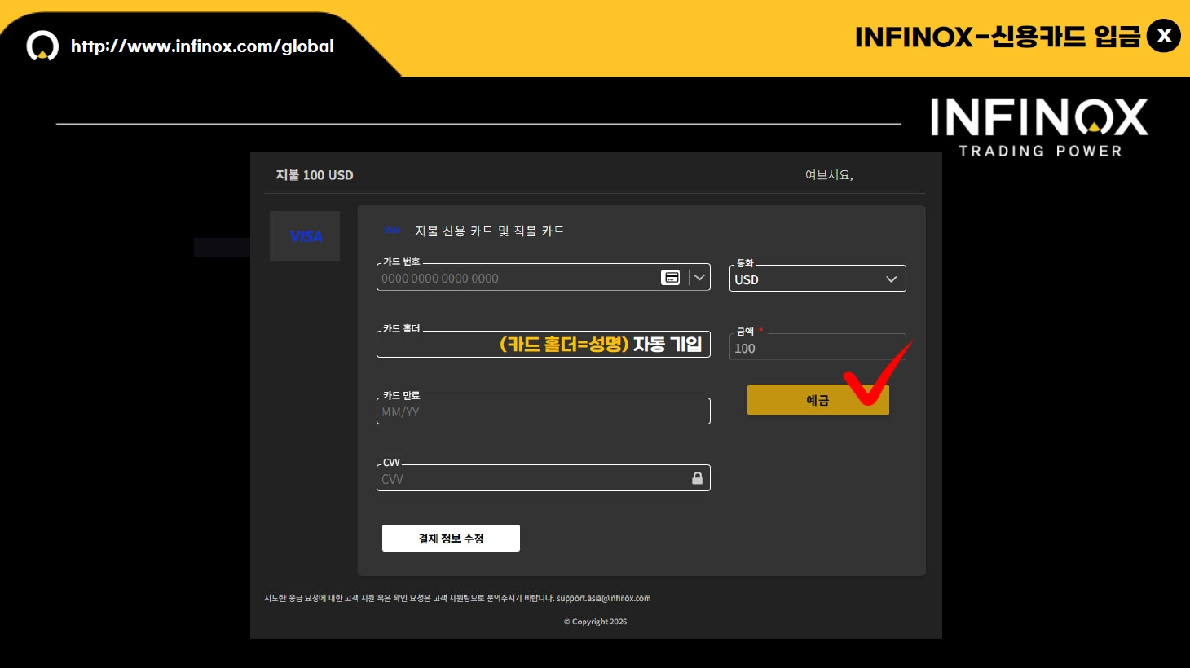This screenshot has height=668, width=1190.
Task: Focus the MM/YY card expiry field
Action: click(x=544, y=411)
